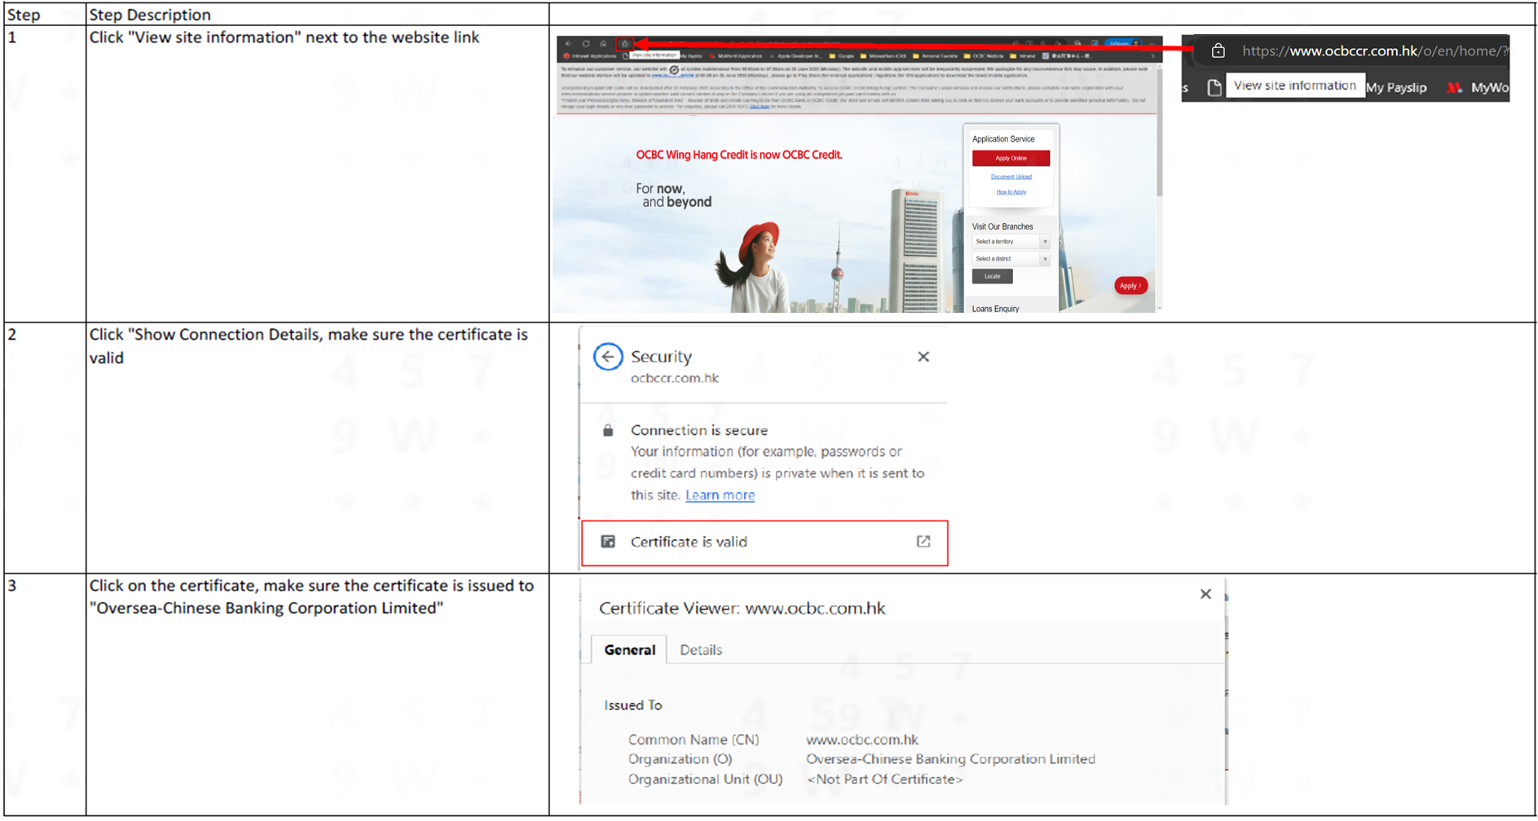Switch to the Details tab
1538x821 pixels.
[700, 650]
